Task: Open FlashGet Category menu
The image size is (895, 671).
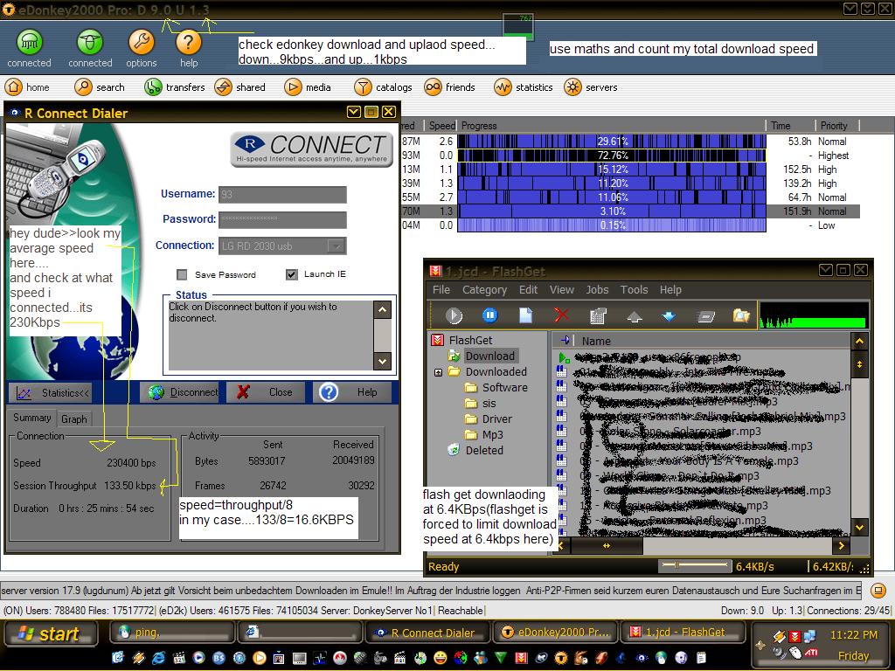Action: pyautogui.click(x=484, y=290)
